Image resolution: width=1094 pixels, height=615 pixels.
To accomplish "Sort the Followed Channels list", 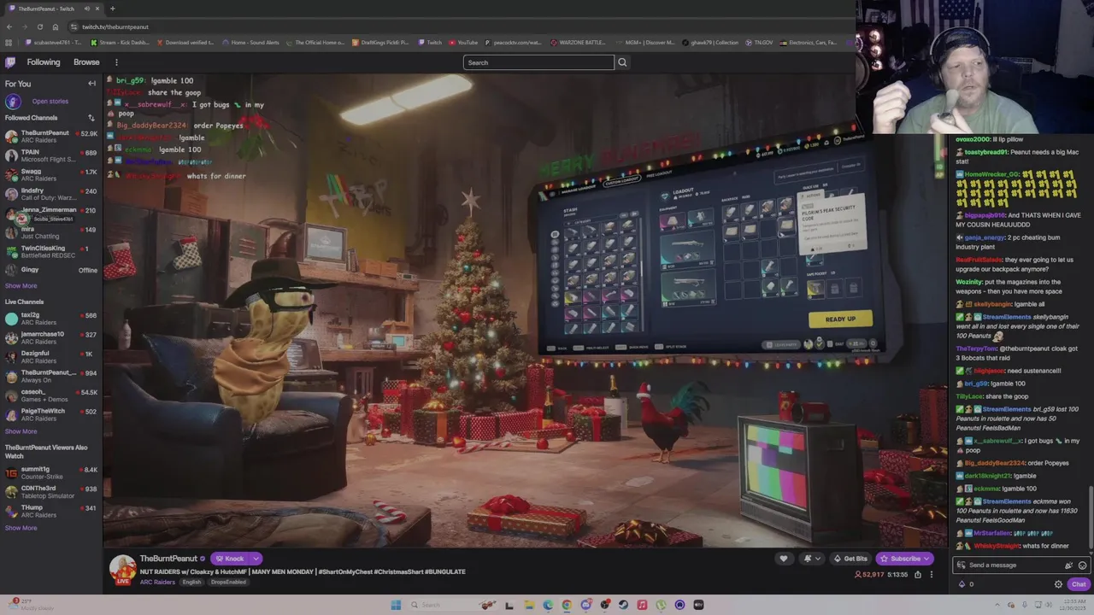I will (x=91, y=118).
